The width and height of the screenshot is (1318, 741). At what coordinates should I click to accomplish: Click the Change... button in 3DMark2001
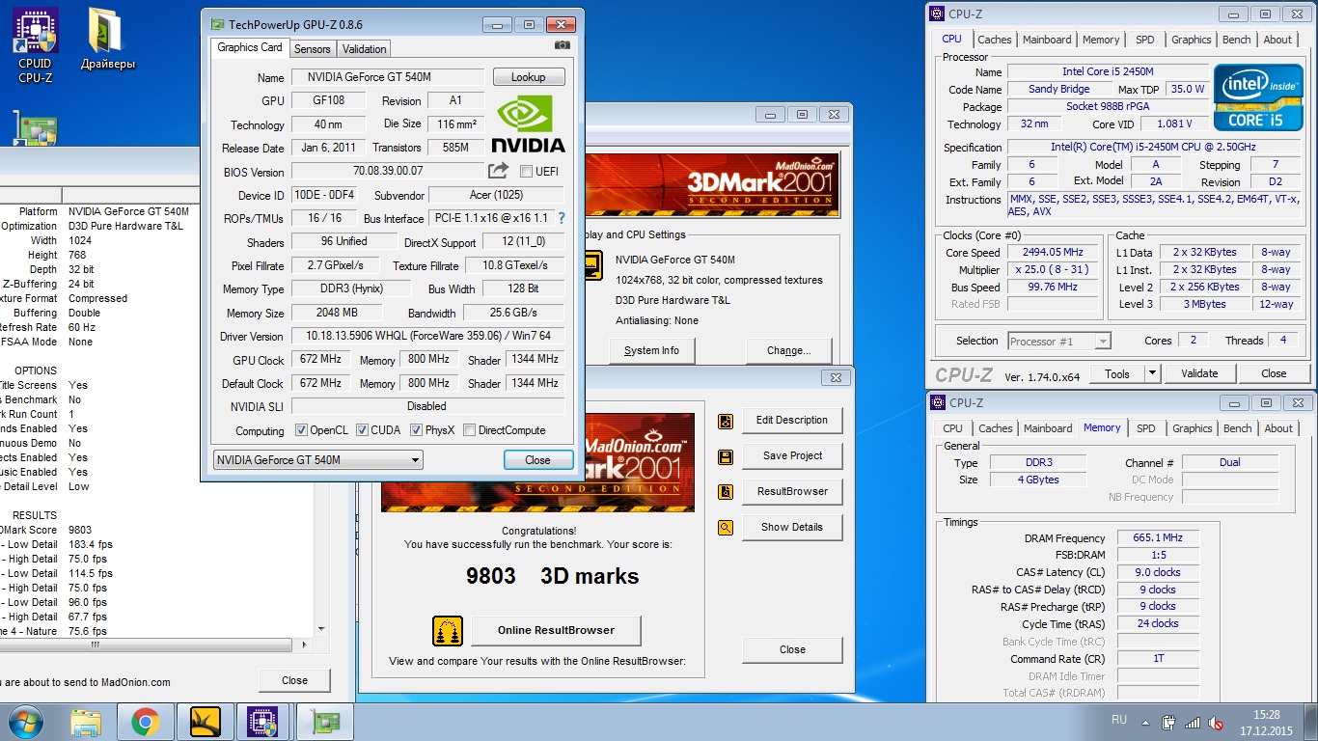coord(788,350)
